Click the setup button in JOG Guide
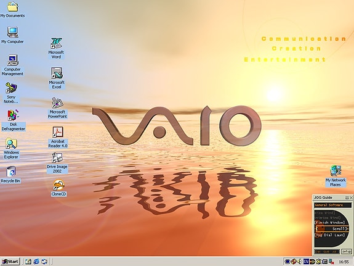The height and width of the screenshot is (266, 354). [x=347, y=252]
